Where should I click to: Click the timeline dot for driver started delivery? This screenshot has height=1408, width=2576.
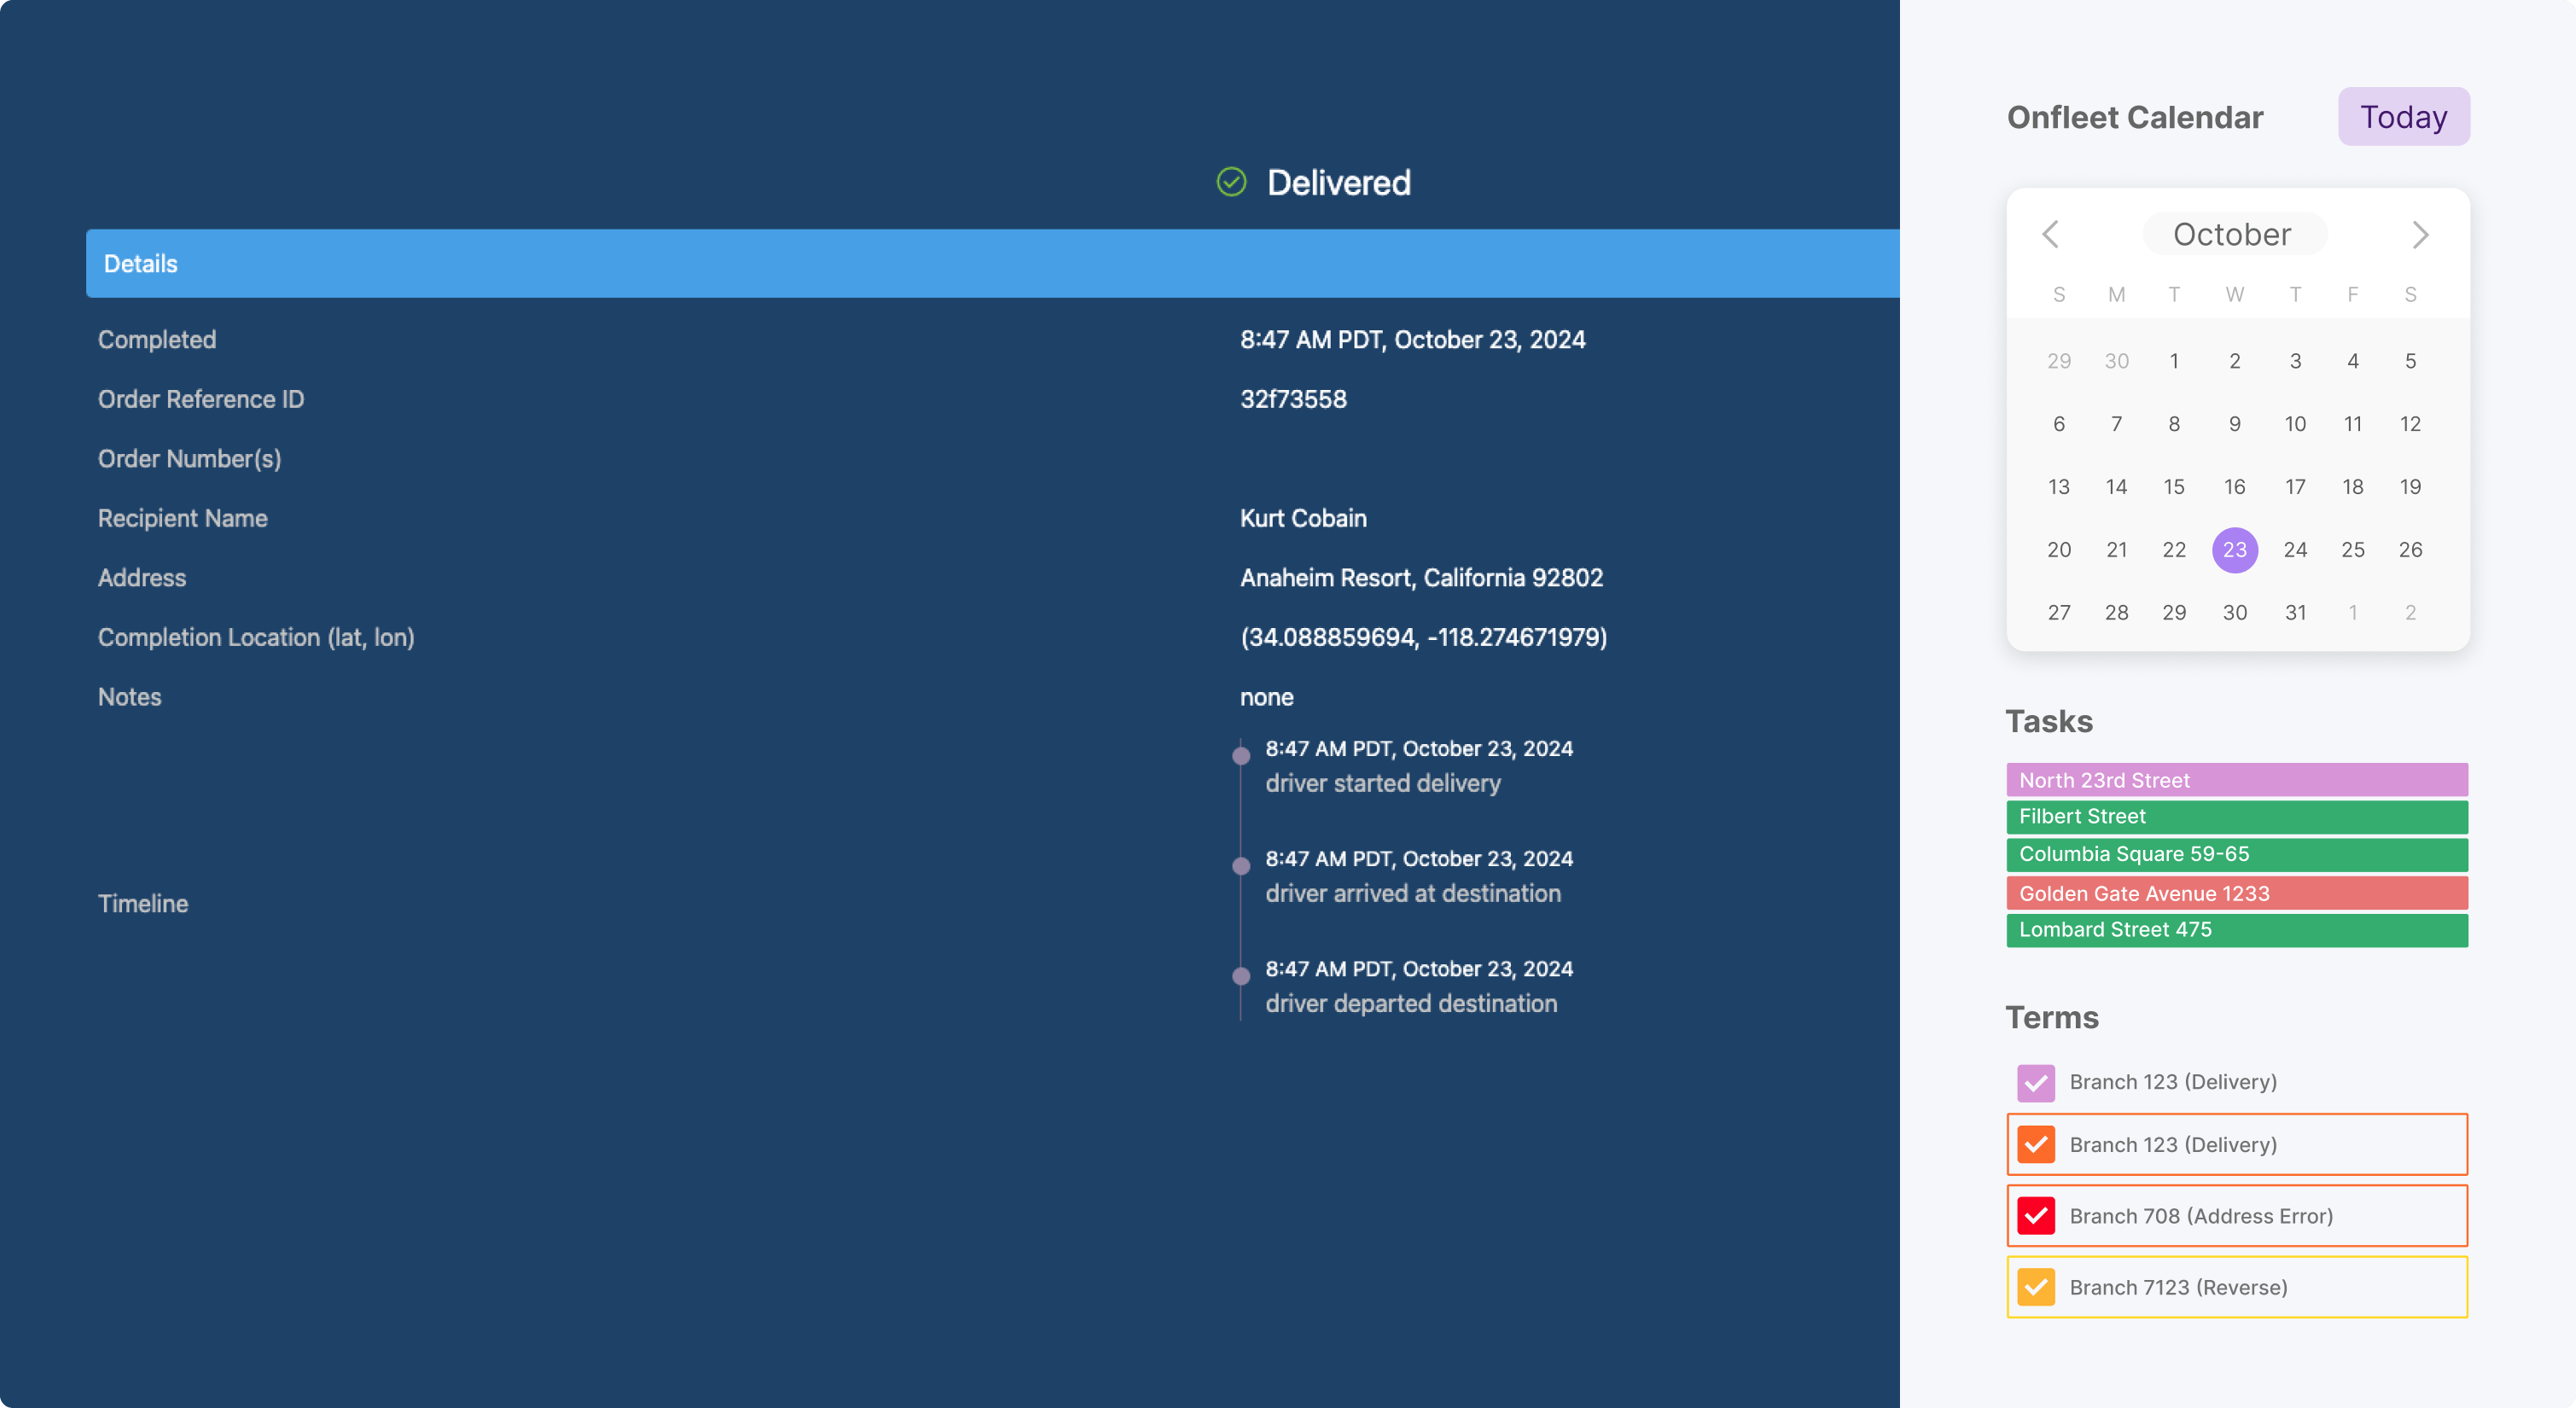pos(1240,757)
